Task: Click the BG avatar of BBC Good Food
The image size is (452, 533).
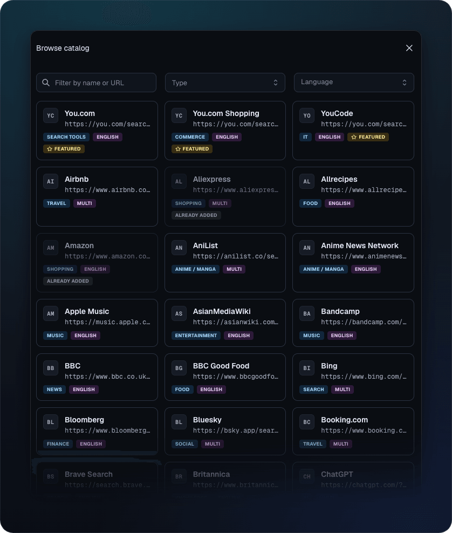Action: (179, 368)
